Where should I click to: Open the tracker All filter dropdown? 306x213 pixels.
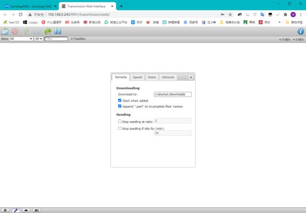coord(38,39)
